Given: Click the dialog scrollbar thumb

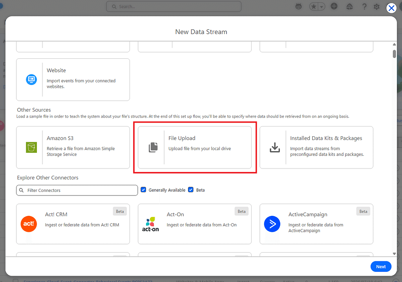Looking at the screenshot, I should tap(394, 54).
